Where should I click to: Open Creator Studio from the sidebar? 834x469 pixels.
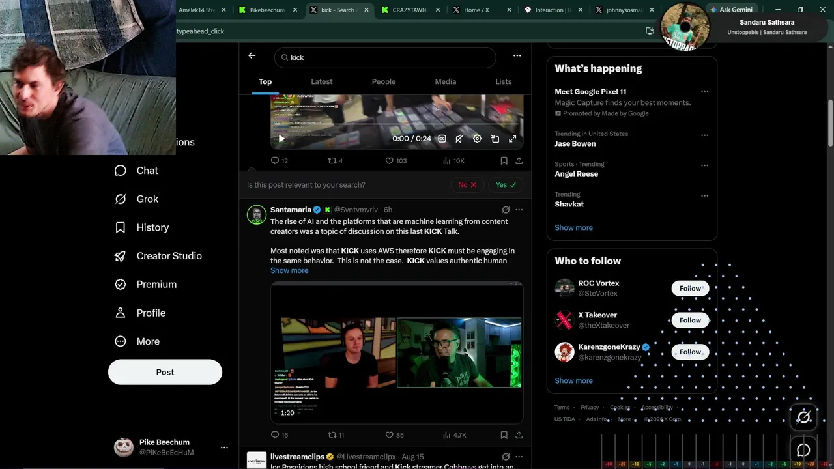point(158,256)
